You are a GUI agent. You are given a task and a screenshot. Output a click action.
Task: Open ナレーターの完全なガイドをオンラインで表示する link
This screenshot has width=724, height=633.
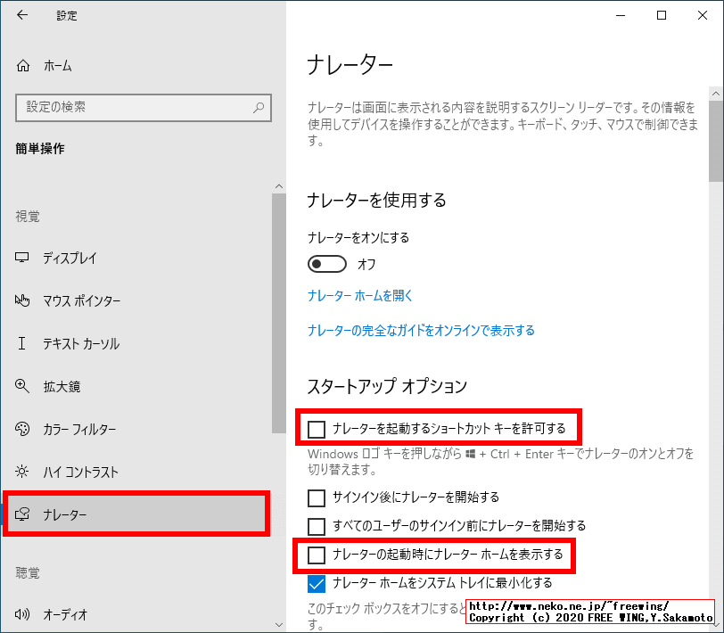421,331
